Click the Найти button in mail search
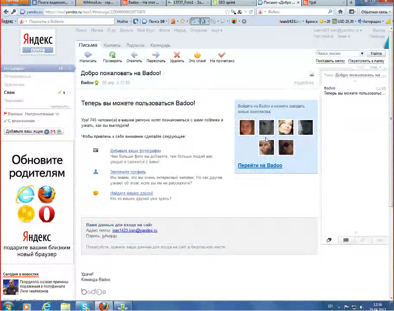 (376, 54)
